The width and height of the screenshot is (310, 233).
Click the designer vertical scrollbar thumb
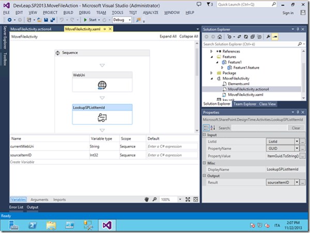coord(197,62)
